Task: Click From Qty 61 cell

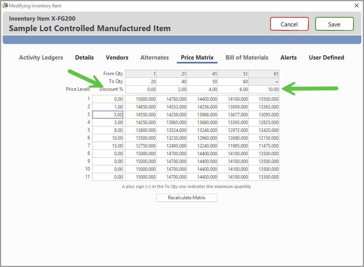Action: coord(264,74)
